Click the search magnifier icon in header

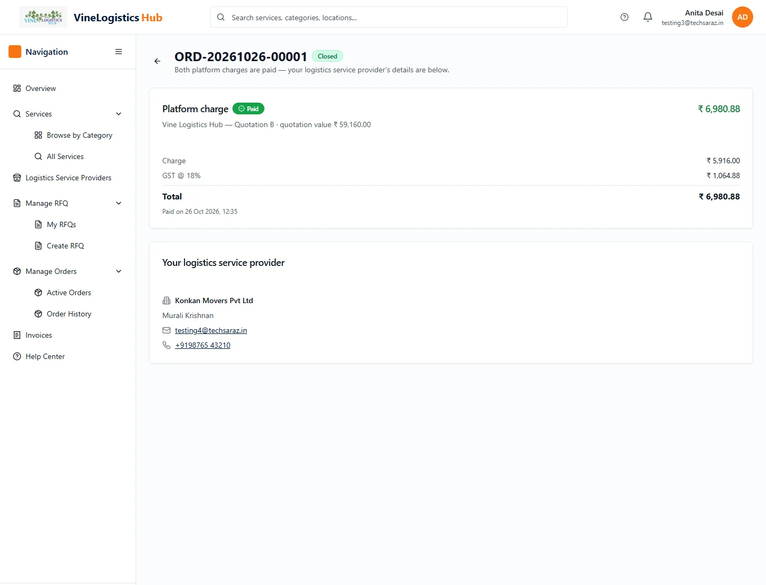point(221,17)
